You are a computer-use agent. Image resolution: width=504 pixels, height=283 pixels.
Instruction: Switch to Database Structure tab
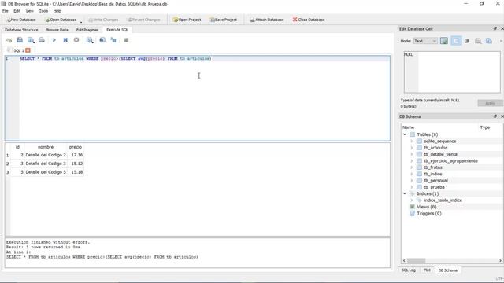point(21,30)
